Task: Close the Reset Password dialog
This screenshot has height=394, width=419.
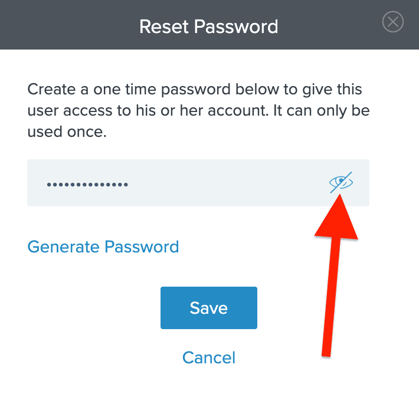Action: tap(392, 22)
